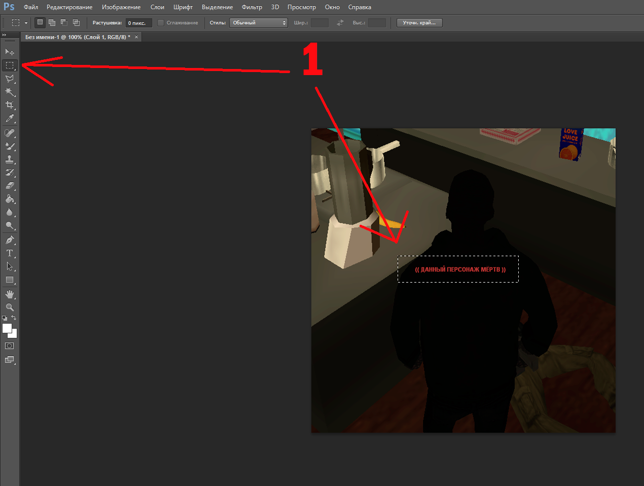
Task: Select the Move tool
Action: [x=9, y=52]
